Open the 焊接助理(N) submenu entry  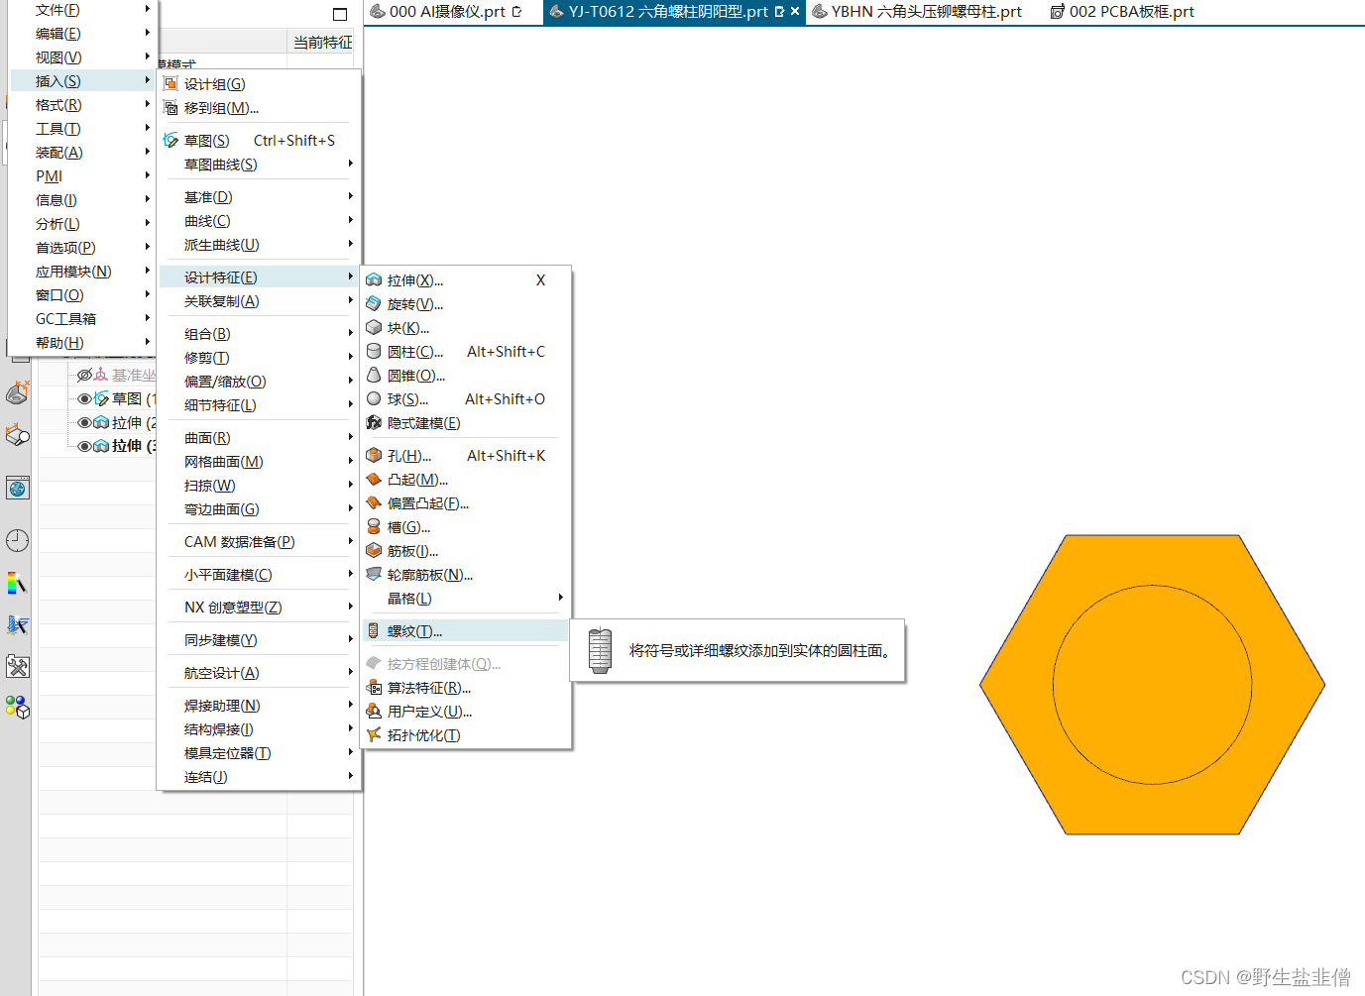click(x=259, y=706)
